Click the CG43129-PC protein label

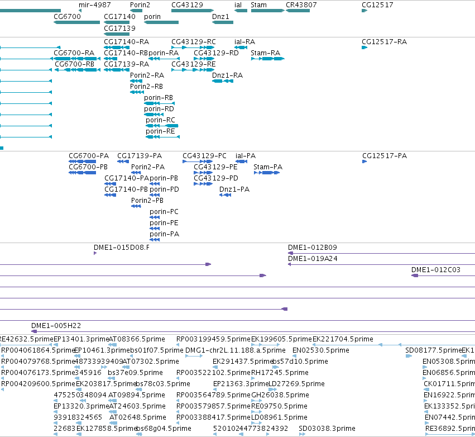pos(204,155)
